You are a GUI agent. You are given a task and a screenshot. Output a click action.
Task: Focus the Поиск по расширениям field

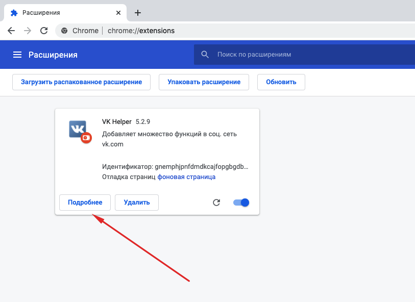pos(304,55)
